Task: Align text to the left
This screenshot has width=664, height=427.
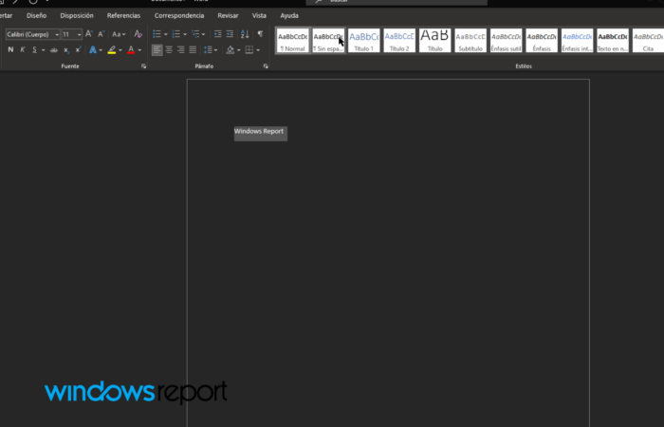Action: (x=157, y=50)
